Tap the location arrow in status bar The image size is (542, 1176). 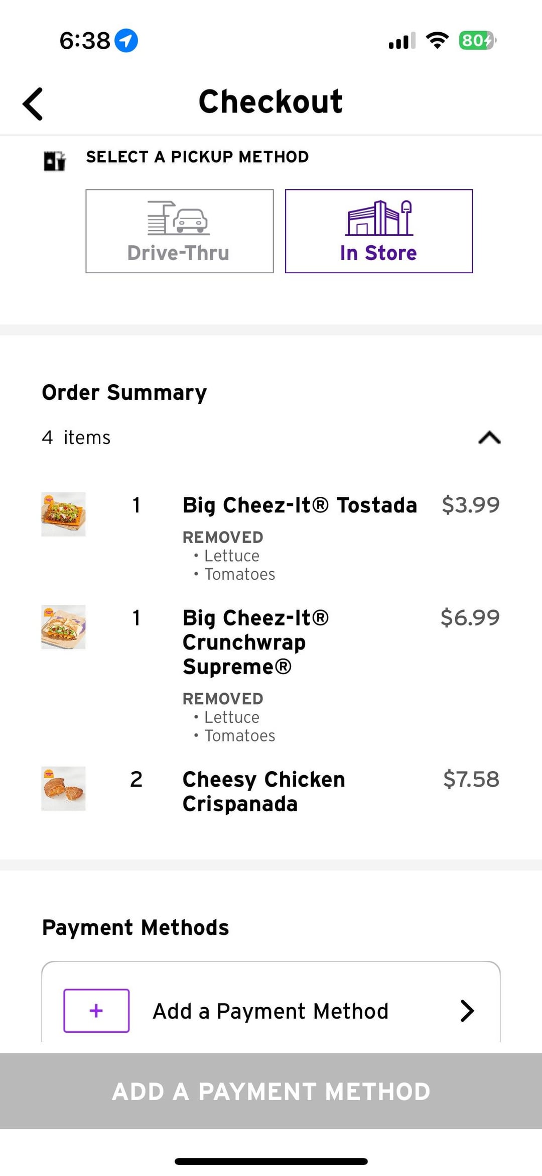tap(126, 41)
